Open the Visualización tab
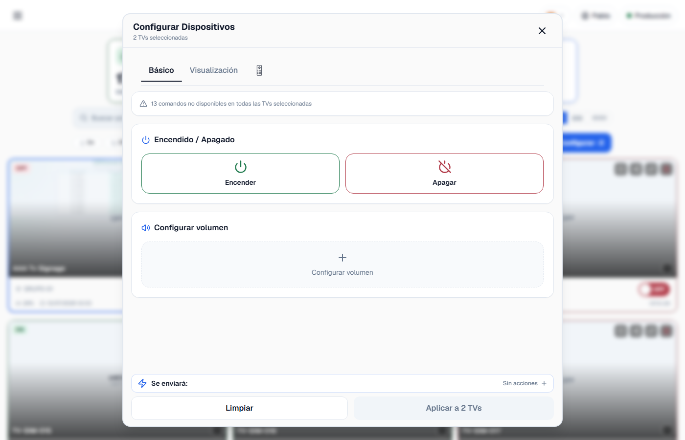Image resolution: width=685 pixels, height=440 pixels. tap(214, 70)
